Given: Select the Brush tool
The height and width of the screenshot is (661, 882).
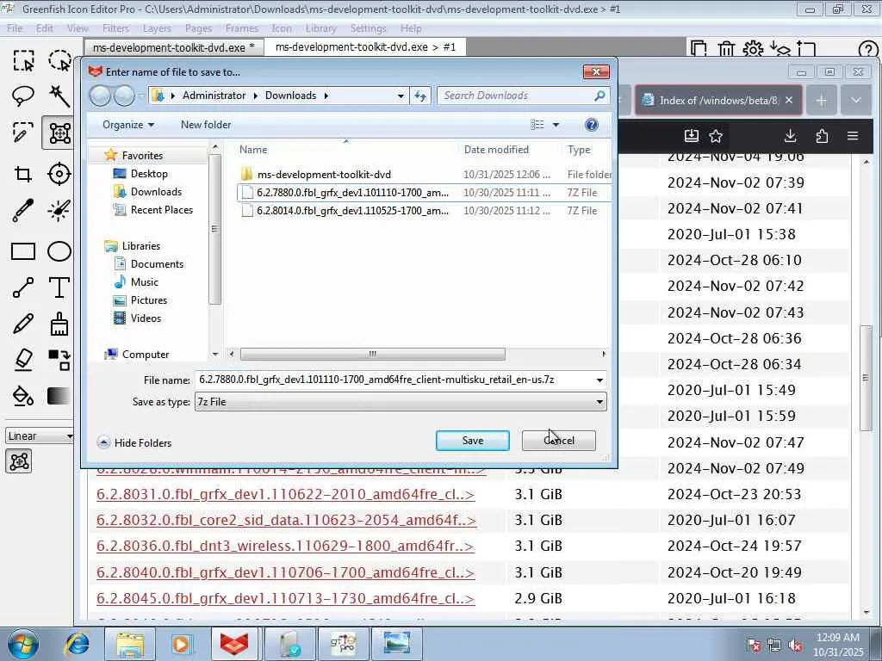Looking at the screenshot, I should [x=59, y=324].
